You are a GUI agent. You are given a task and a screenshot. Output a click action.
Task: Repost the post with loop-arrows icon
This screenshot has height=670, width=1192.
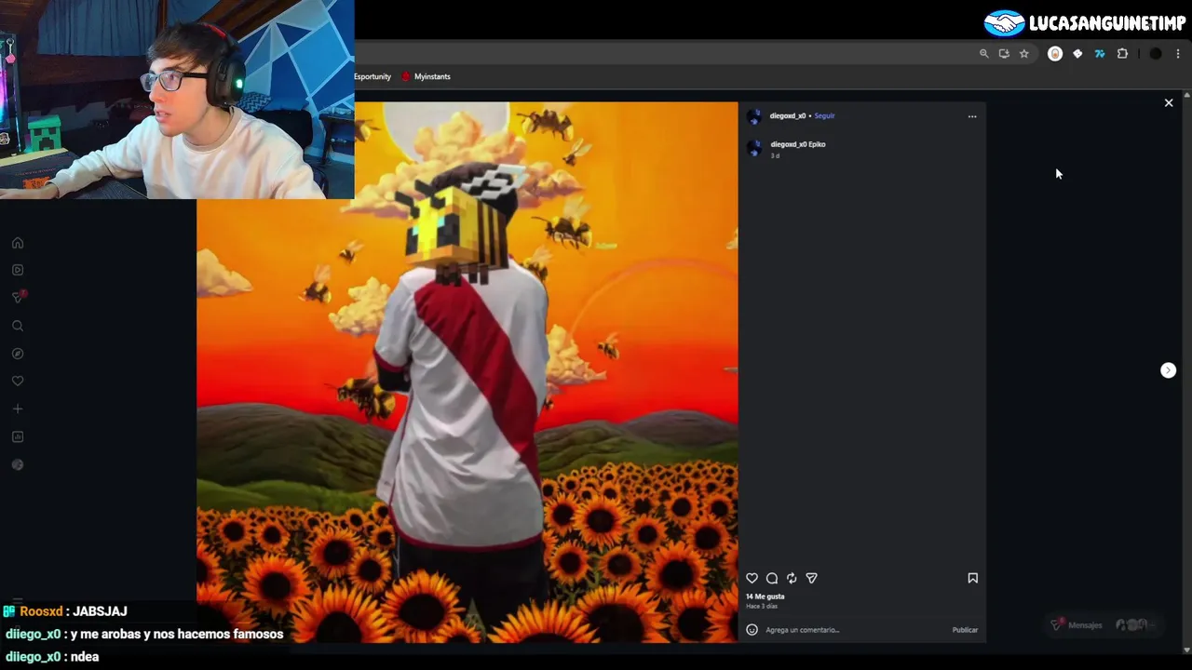pyautogui.click(x=792, y=578)
